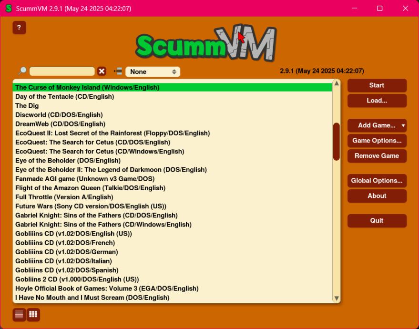Select Gobliiins CD (v1.02/DOS/German)
The image size is (419, 329).
(172, 252)
